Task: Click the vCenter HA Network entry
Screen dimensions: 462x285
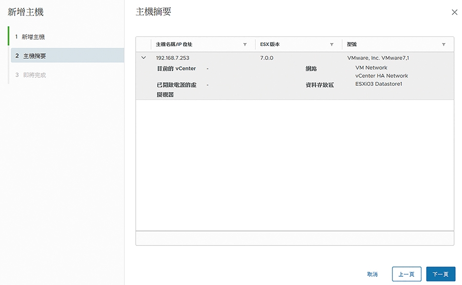Action: pos(382,76)
